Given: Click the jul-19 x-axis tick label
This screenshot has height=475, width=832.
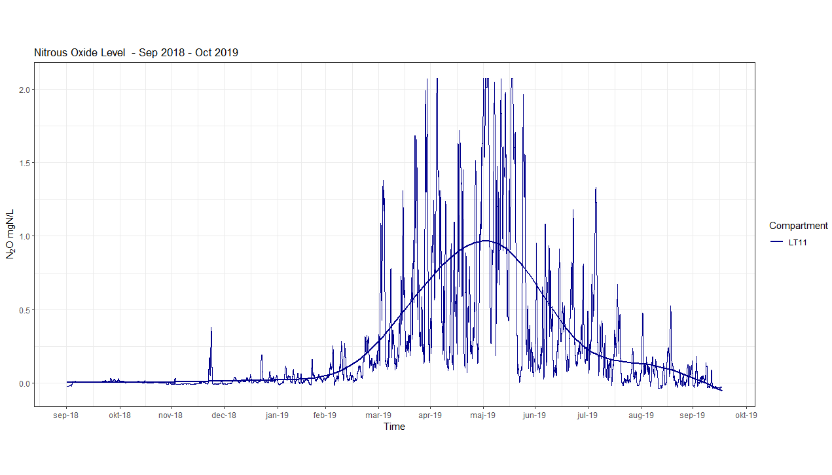Looking at the screenshot, I should [x=587, y=415].
